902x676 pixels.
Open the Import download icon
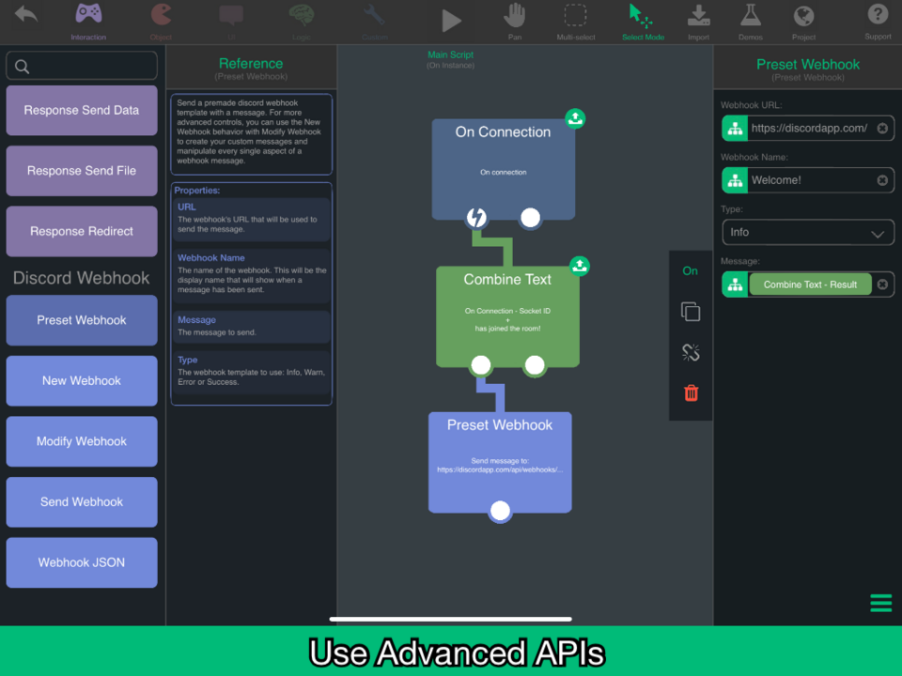pos(698,22)
